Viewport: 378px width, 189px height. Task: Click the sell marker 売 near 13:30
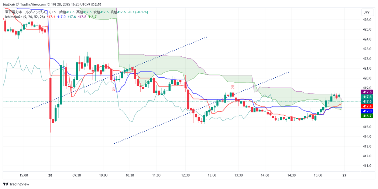(233, 87)
